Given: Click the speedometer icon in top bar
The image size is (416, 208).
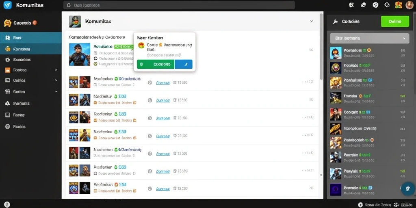Looking at the screenshot, I should click(x=375, y=5).
